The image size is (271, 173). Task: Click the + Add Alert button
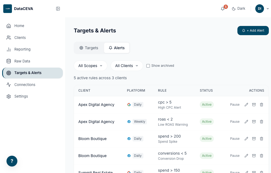(253, 31)
